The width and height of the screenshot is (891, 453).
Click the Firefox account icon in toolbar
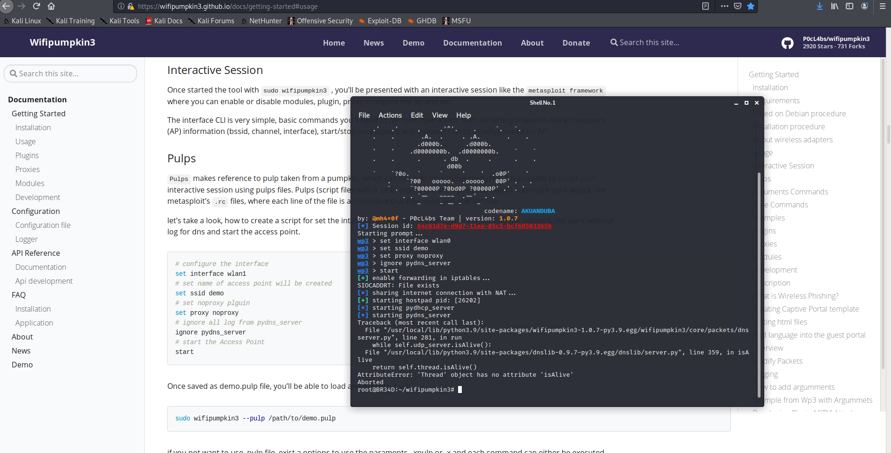point(864,6)
